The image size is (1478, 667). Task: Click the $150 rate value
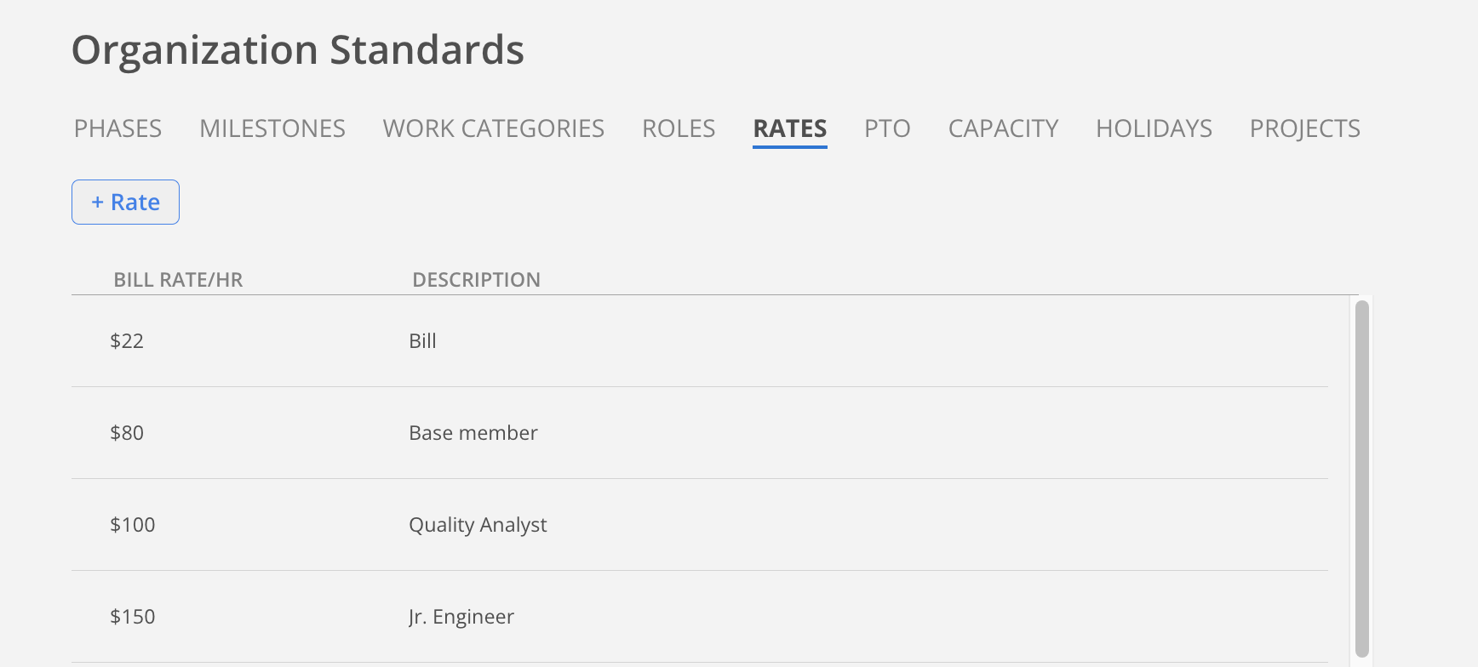132,616
